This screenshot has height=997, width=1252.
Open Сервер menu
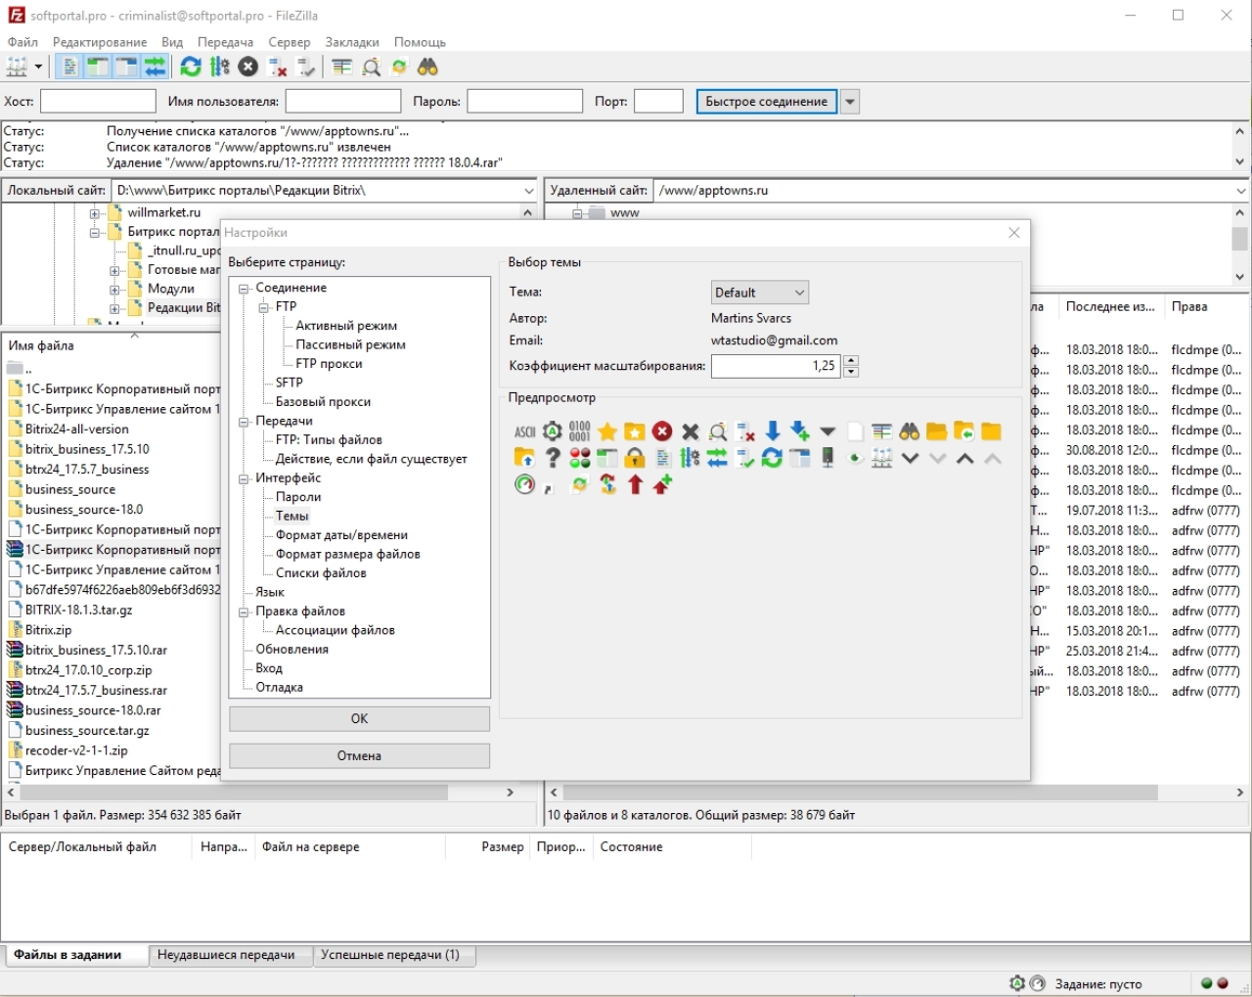(290, 42)
